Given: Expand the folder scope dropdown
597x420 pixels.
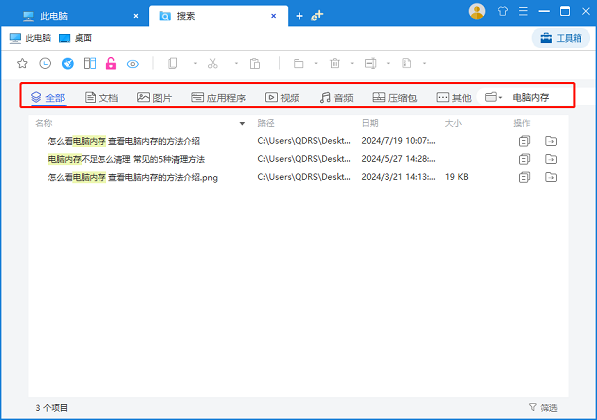Looking at the screenshot, I should pos(494,98).
